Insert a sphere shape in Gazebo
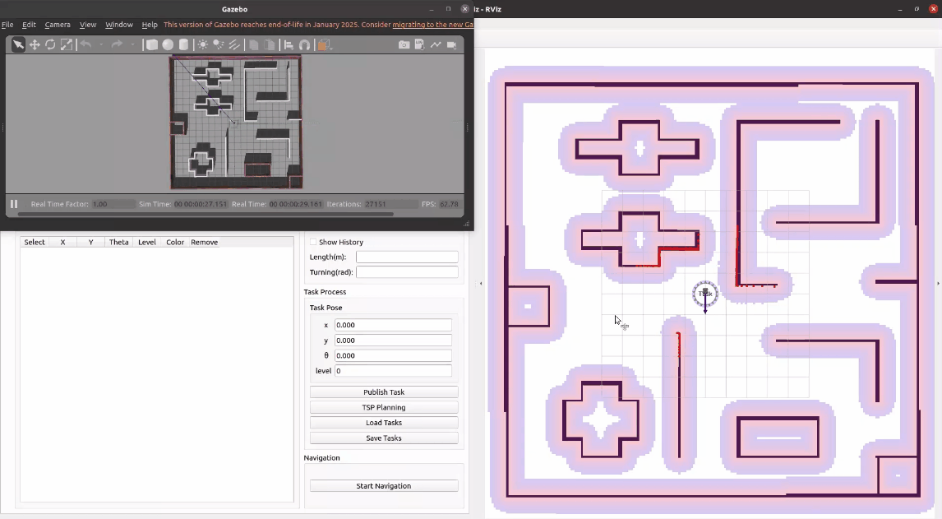 169,44
